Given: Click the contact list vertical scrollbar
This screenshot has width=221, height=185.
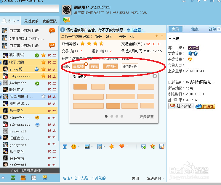Looking at the screenshot, I should coord(59,84).
